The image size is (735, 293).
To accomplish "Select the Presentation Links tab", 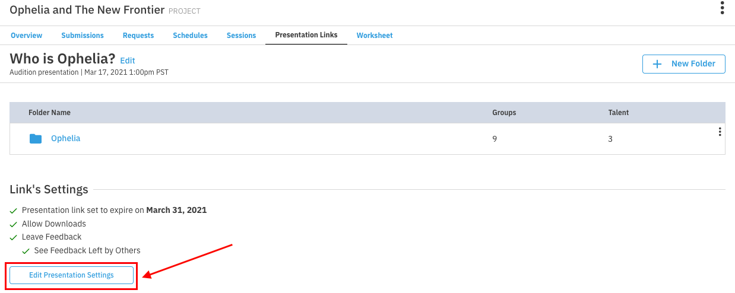I will 306,35.
